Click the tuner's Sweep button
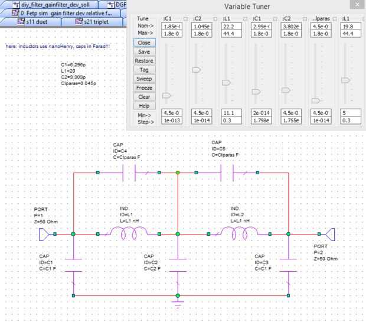The height and width of the screenshot is (322, 366). 145,79
